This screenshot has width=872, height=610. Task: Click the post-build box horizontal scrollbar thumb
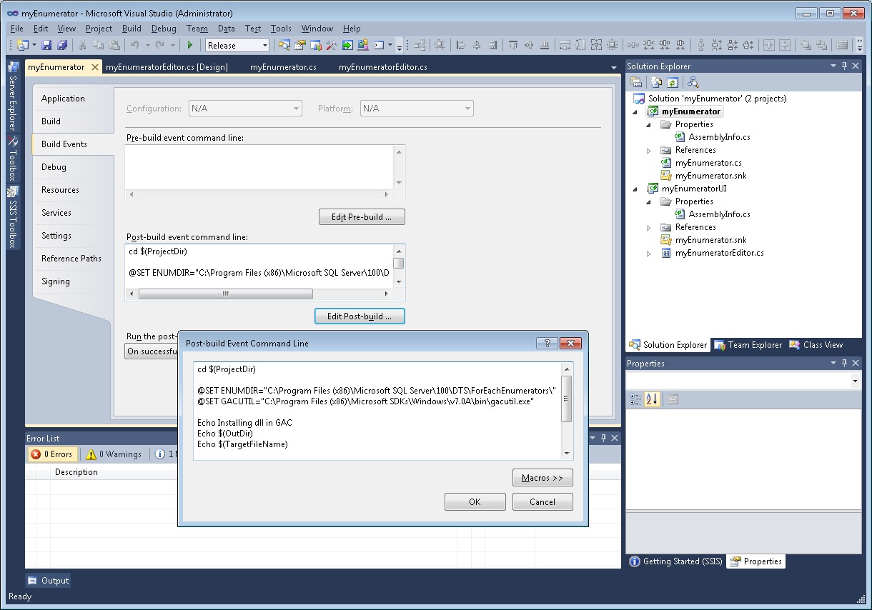click(x=226, y=294)
